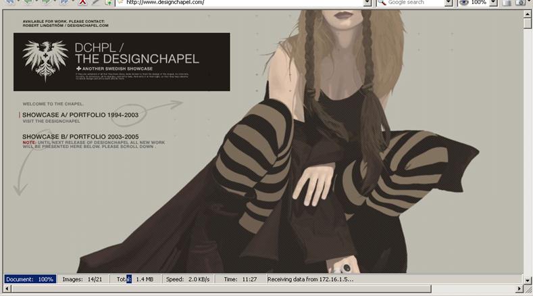The image size is (533, 296).
Task: Click the blue fast-forward arrow button
Action: click(64, 2)
